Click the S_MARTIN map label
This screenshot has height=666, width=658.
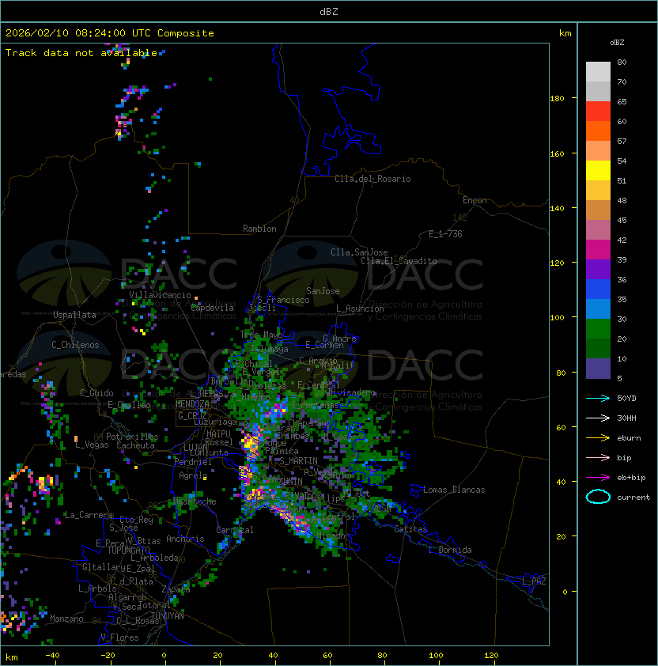point(298,461)
